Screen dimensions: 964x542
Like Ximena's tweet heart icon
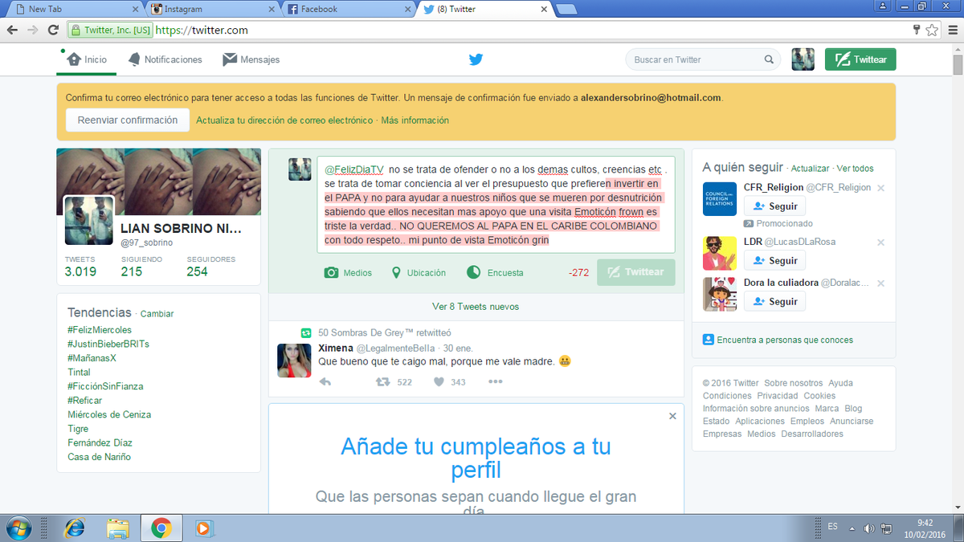click(439, 382)
